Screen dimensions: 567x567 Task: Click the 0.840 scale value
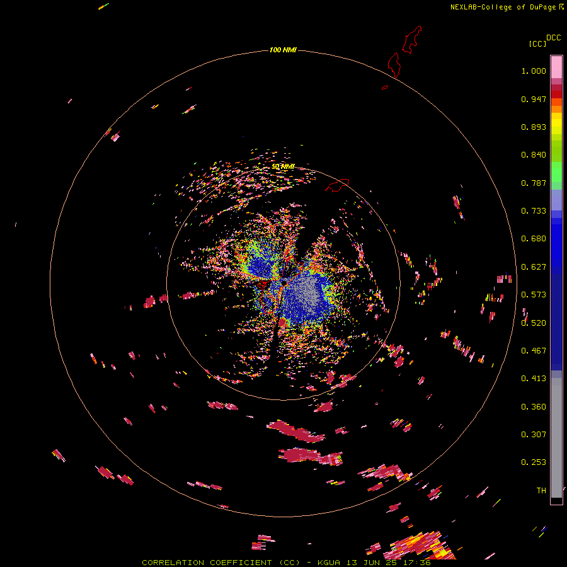point(534,155)
